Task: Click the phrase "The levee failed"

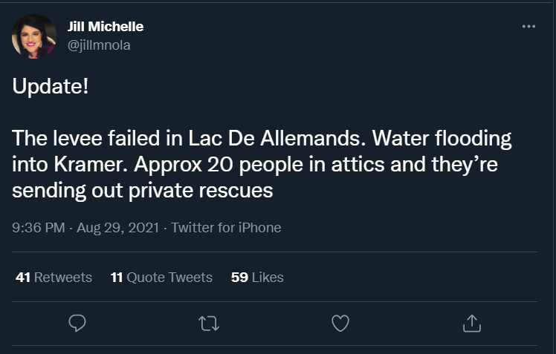Action: [x=85, y=138]
